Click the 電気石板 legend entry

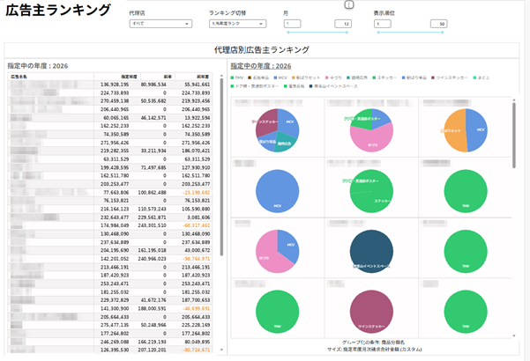(x=294, y=86)
